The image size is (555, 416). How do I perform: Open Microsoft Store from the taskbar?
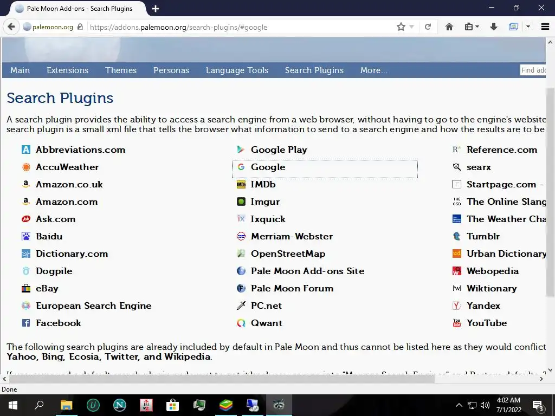173,405
